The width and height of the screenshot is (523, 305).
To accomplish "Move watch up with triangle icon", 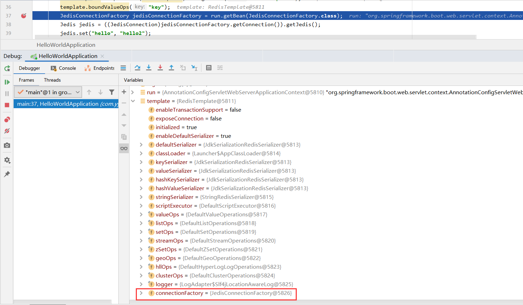I will pos(124,114).
